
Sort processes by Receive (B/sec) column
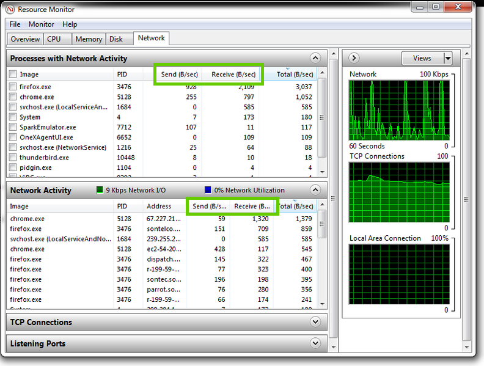pyautogui.click(x=233, y=74)
